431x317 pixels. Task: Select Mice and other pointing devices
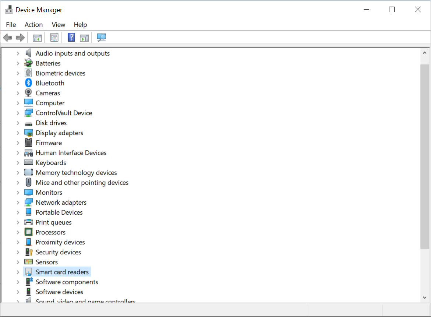click(x=82, y=183)
